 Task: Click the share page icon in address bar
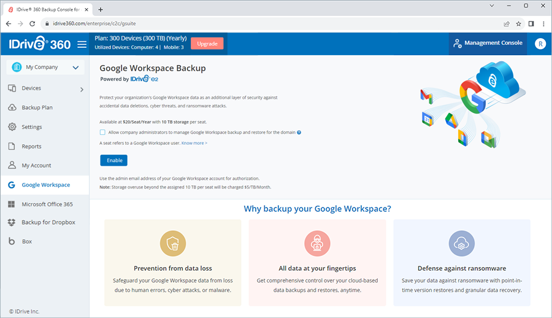tap(506, 23)
